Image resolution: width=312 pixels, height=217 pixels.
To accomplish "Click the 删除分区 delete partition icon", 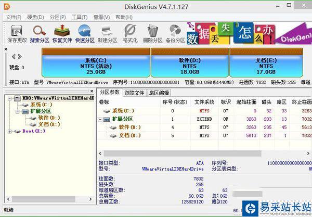I will pyautogui.click(x=152, y=34).
